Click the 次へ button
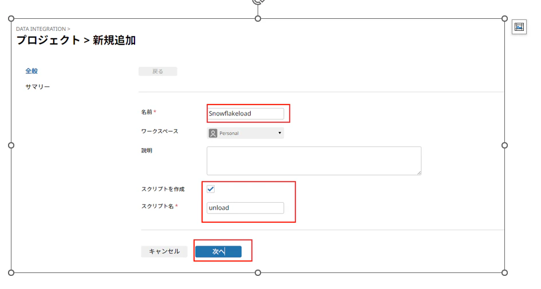 (x=218, y=251)
